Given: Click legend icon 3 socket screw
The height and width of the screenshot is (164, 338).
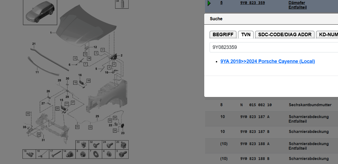Looking at the screenshot, I should pyautogui.click(x=122, y=154).
